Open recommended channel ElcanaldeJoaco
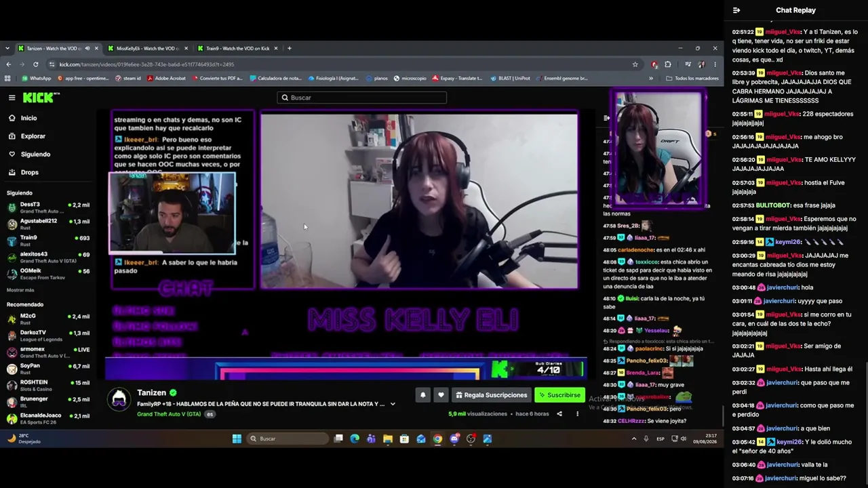868x488 pixels. tap(47, 419)
